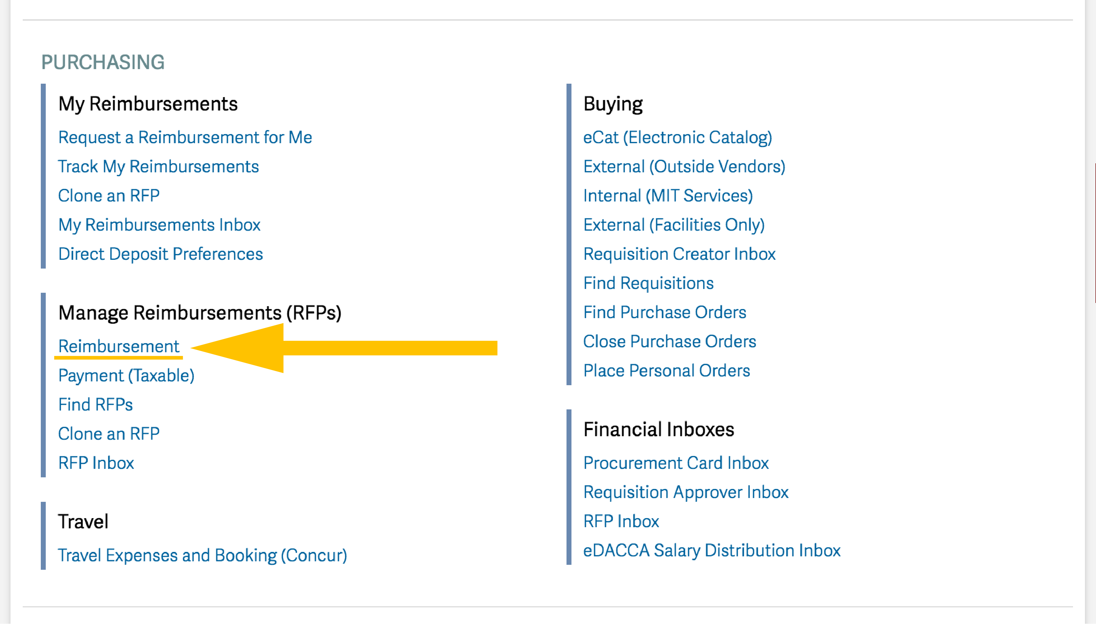The height and width of the screenshot is (624, 1096).
Task: Click the Find RFPs link
Action: pyautogui.click(x=96, y=405)
